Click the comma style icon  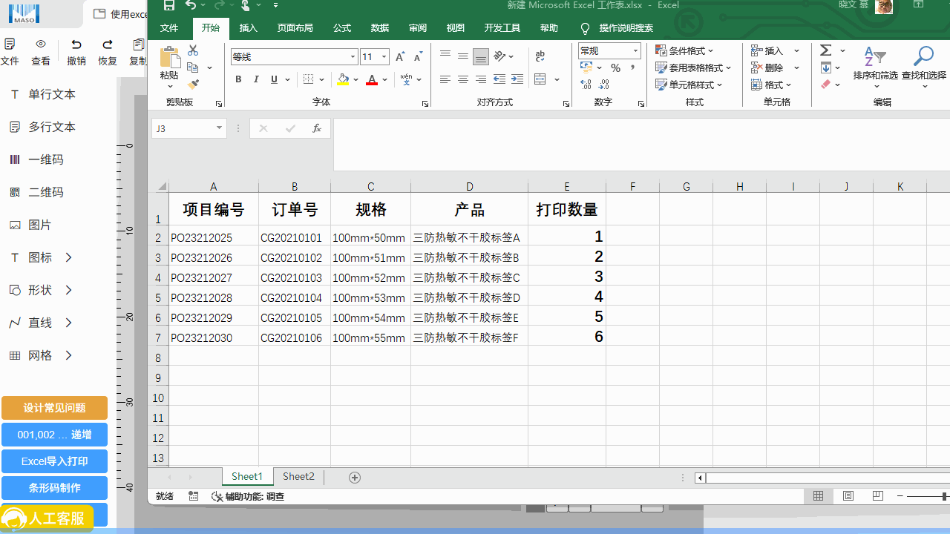[x=633, y=67]
